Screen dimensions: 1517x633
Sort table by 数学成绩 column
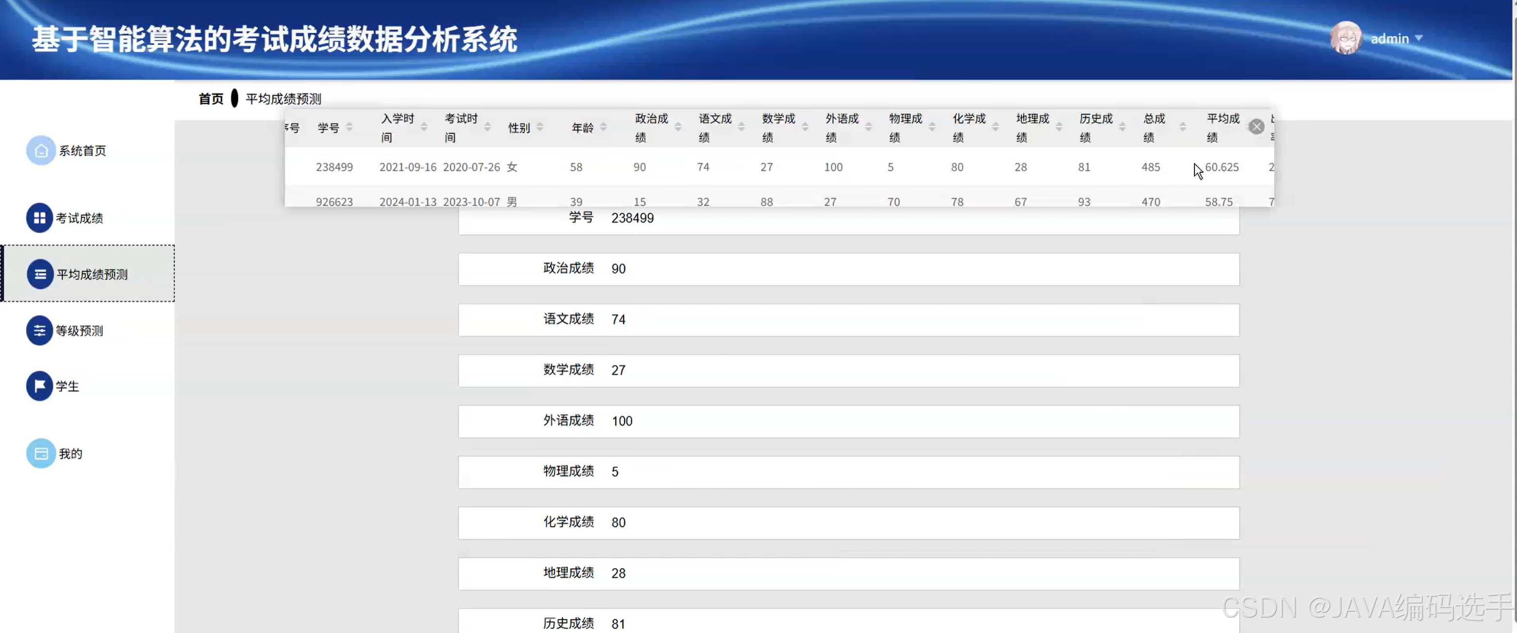coord(805,128)
